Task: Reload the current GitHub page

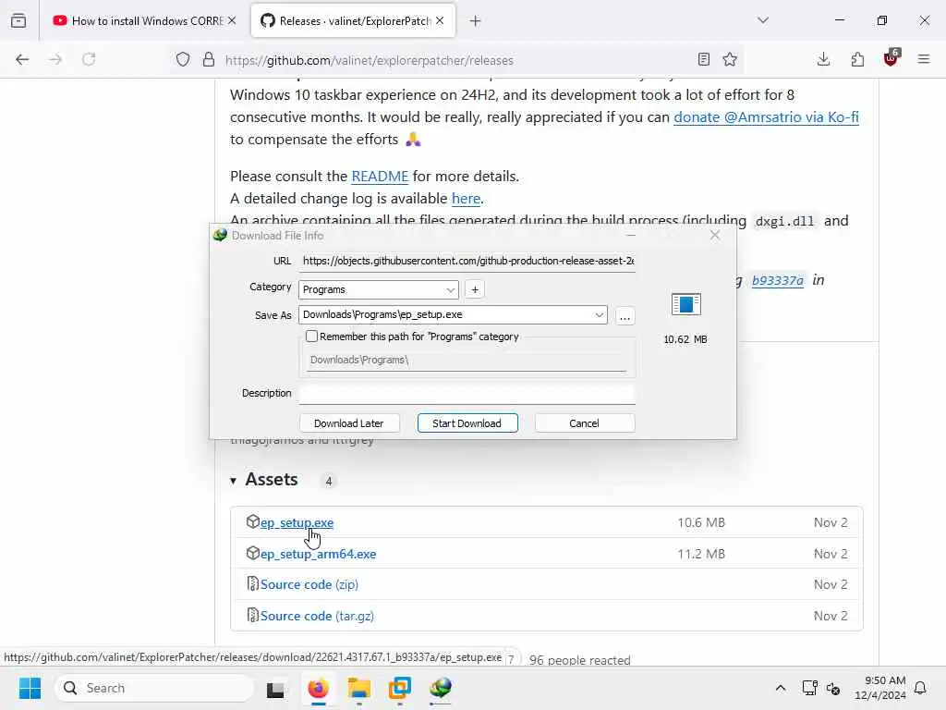Action: pyautogui.click(x=89, y=59)
